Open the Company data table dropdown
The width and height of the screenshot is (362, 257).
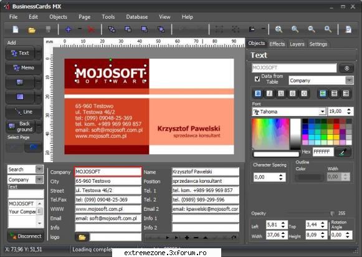click(350, 80)
